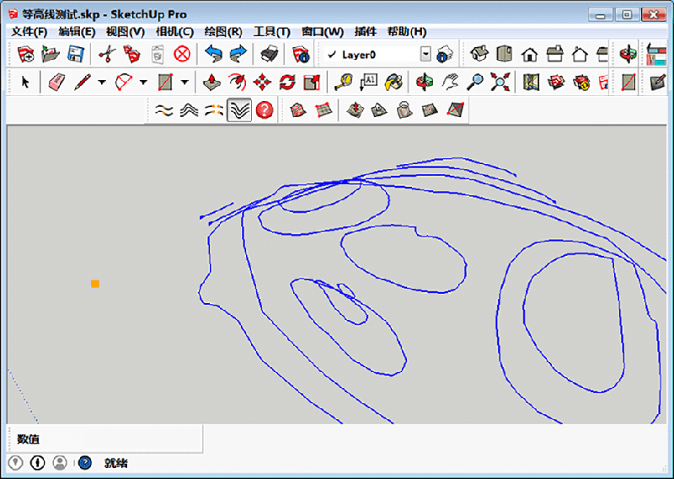
Task: Click the Print icon
Action: pyautogui.click(x=269, y=54)
